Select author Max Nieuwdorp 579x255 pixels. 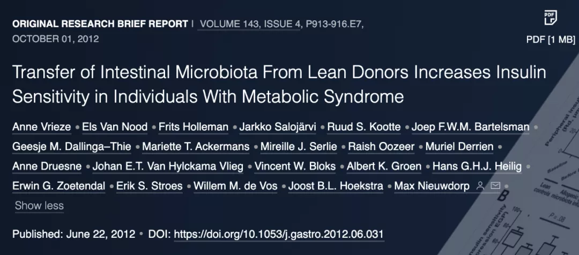(x=432, y=186)
